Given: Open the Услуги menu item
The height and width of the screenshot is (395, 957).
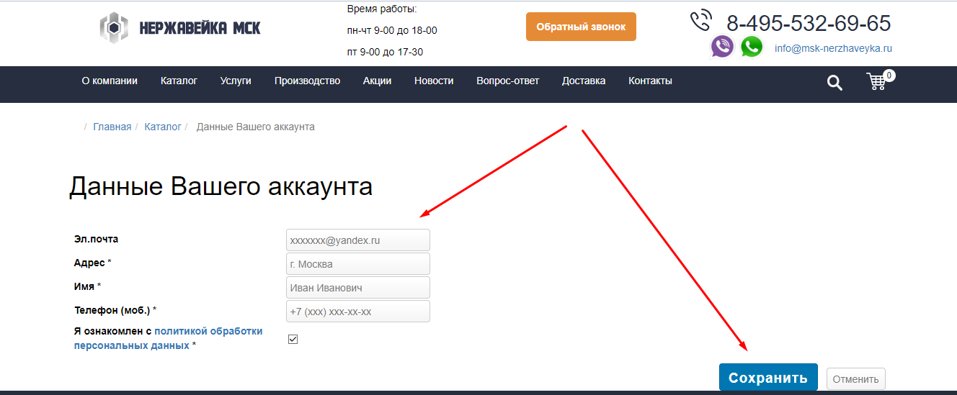Looking at the screenshot, I should tap(236, 81).
